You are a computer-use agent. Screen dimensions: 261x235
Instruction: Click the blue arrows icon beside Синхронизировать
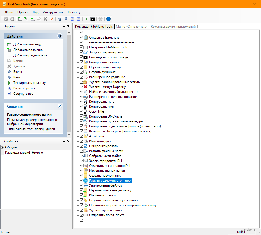pos(86,146)
